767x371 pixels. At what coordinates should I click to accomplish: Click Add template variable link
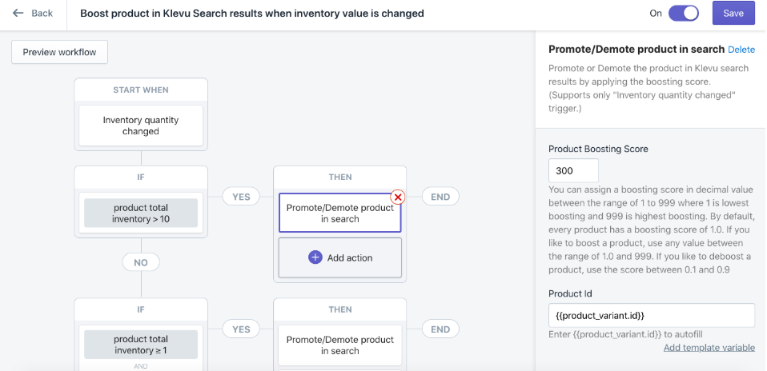(709, 348)
